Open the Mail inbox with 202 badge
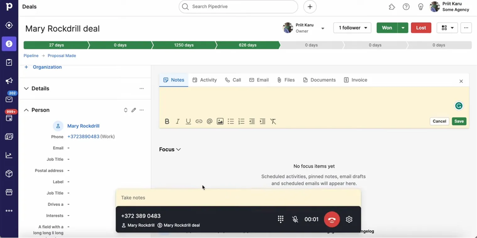Viewport: 477px width, 238px height. point(9,99)
